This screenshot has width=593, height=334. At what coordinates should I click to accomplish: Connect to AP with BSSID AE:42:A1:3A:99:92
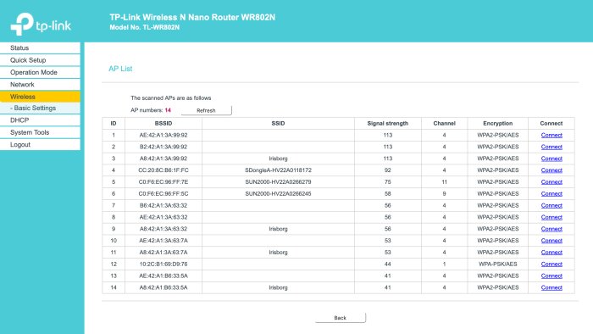point(551,135)
